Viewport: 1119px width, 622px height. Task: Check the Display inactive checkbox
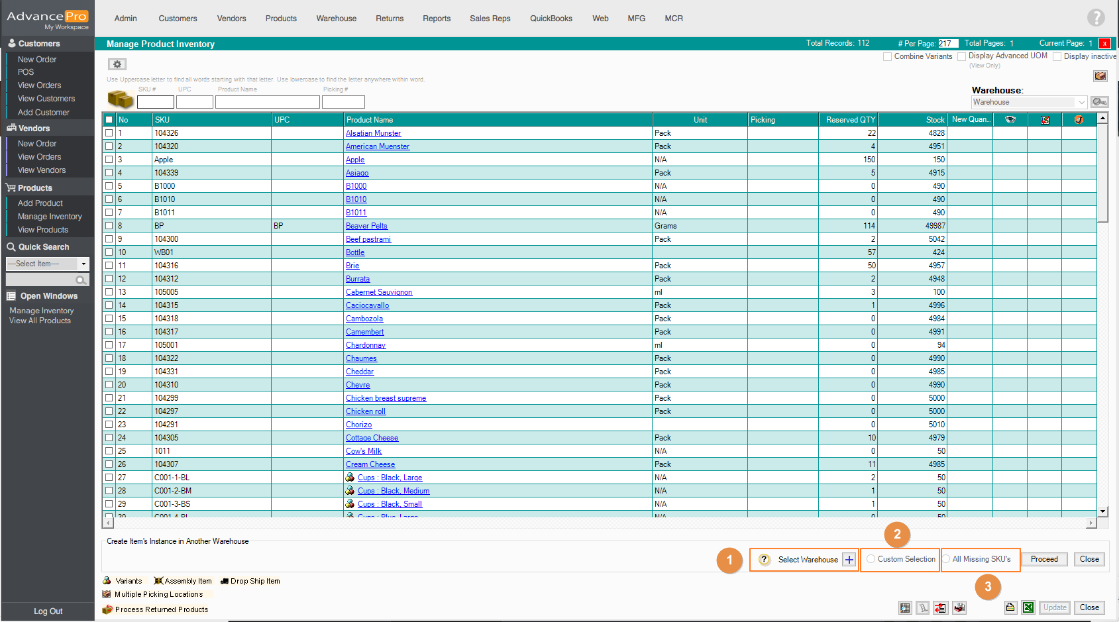1057,57
